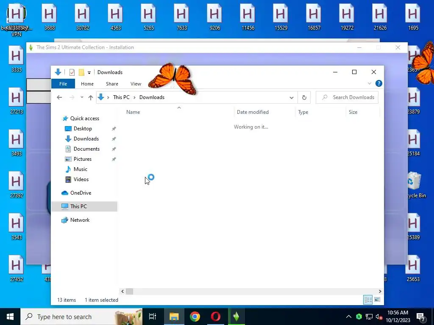Click This PC in the address breadcrumb

(121, 97)
